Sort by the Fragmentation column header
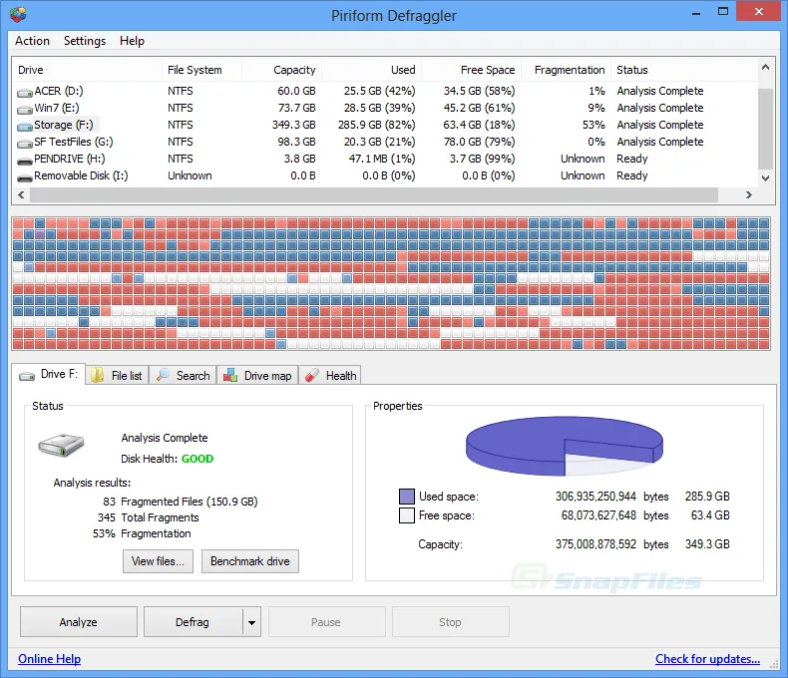The height and width of the screenshot is (678, 788). coord(566,70)
